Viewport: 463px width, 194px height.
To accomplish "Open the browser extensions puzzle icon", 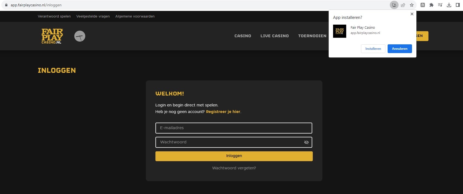I will point(431,5).
